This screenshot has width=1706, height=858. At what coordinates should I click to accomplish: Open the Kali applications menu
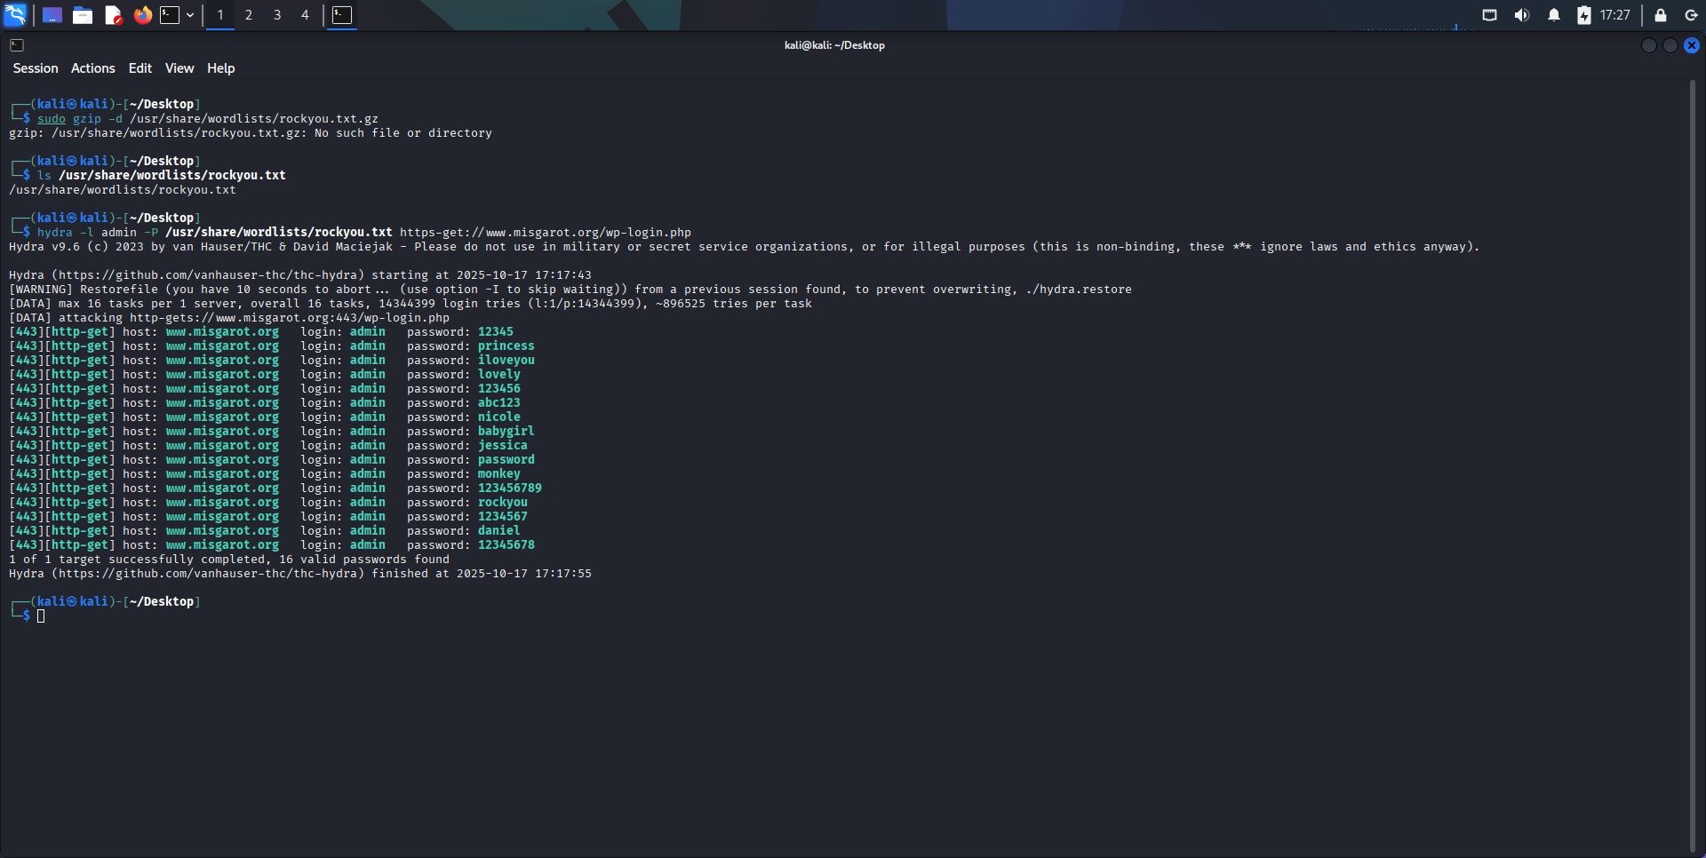[15, 15]
